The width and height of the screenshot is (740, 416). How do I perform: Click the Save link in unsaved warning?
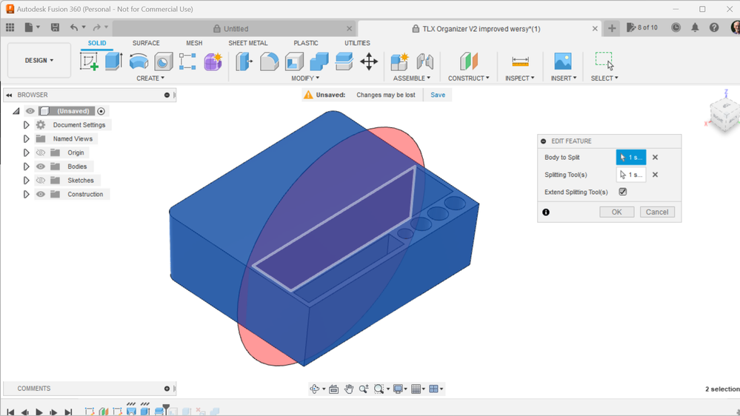[438, 95]
